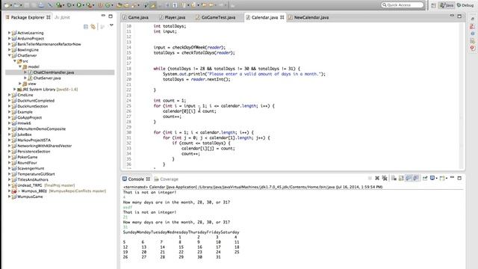
Task: Close the Calendar.java editor tab
Action: pyautogui.click(x=282, y=17)
